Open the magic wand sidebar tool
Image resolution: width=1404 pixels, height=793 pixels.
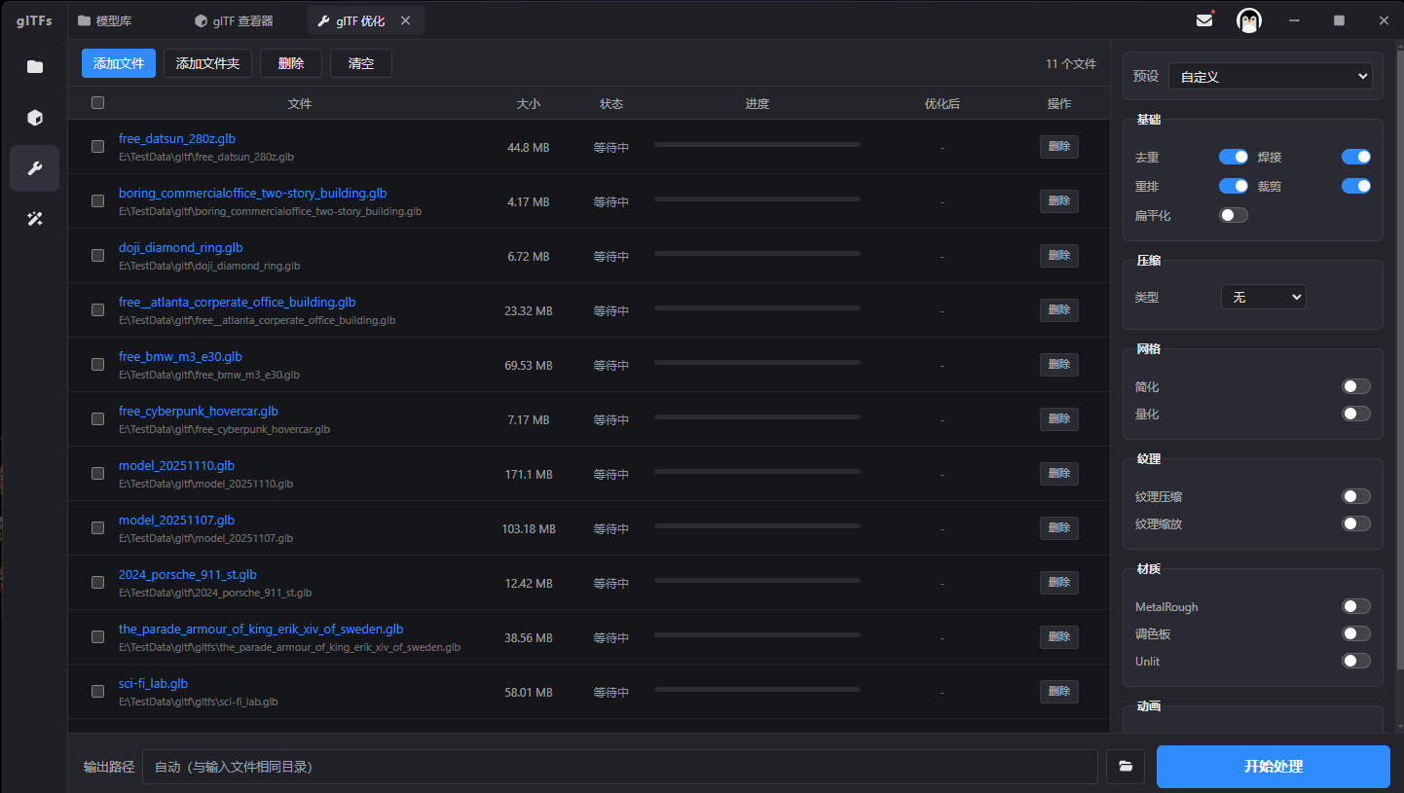coord(35,219)
